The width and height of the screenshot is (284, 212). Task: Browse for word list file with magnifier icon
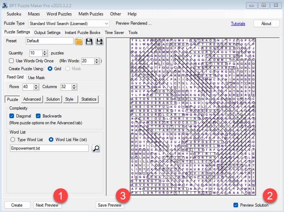(96, 148)
